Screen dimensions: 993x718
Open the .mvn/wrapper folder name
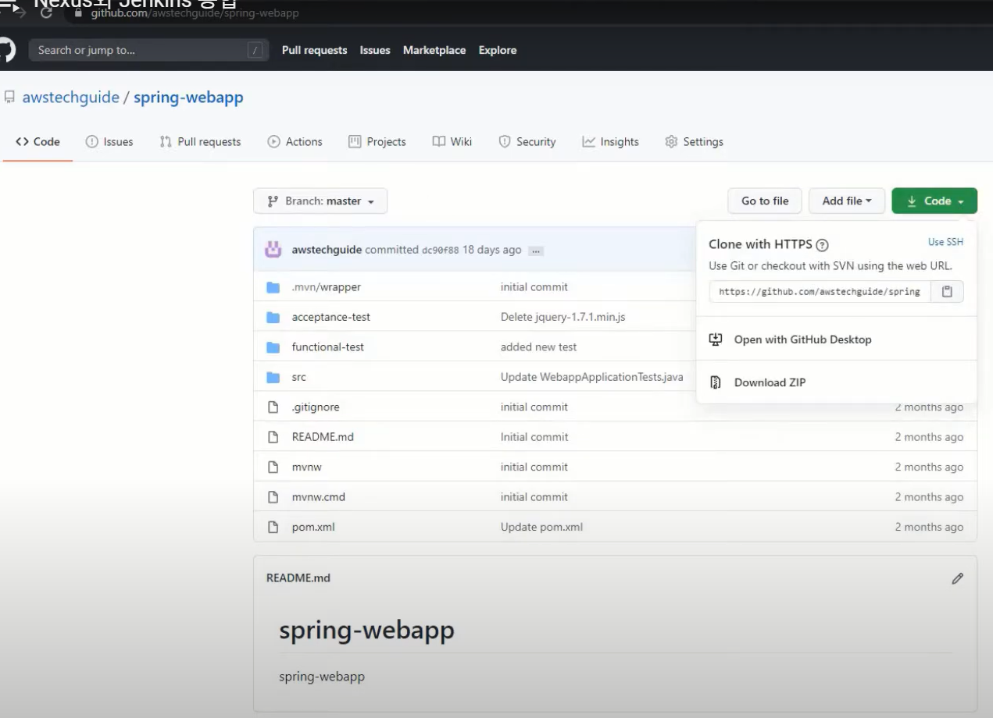(326, 287)
